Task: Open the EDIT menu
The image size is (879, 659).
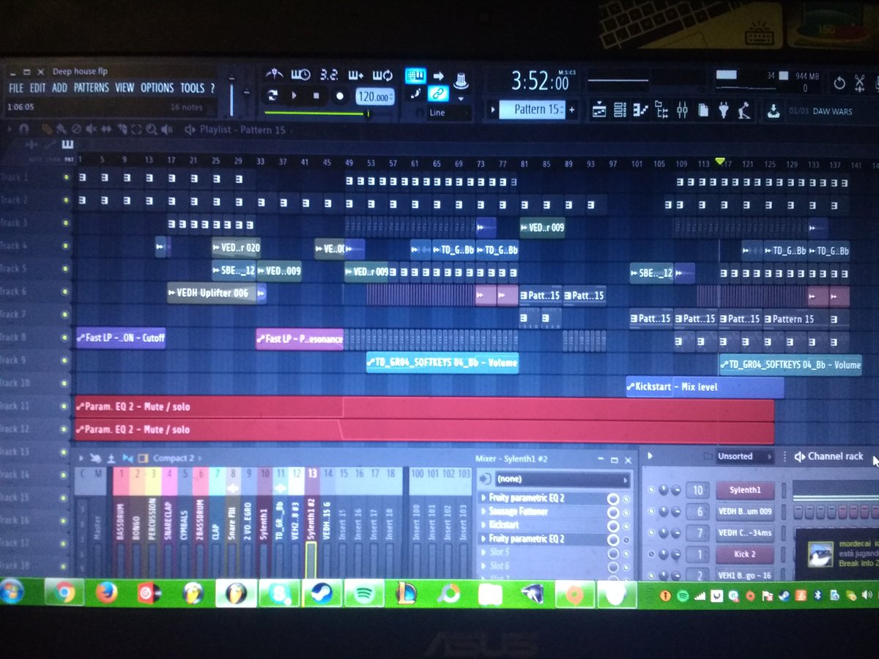Action: pos(37,88)
